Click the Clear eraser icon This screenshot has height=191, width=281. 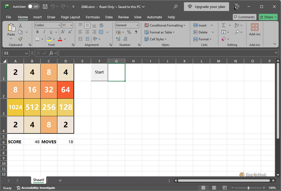coord(223,39)
